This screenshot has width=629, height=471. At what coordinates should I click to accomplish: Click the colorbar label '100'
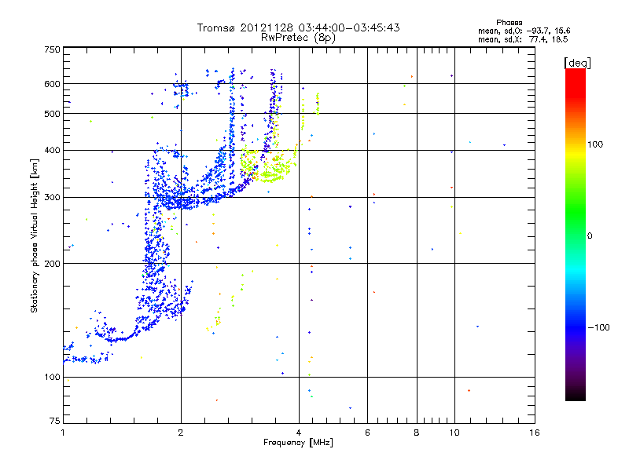pyautogui.click(x=595, y=144)
